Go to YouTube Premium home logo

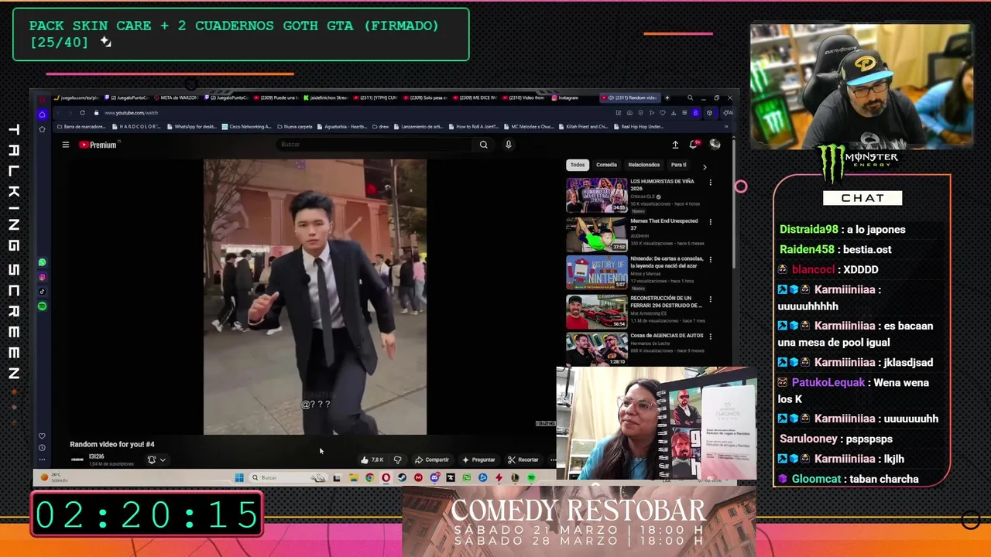coord(98,145)
